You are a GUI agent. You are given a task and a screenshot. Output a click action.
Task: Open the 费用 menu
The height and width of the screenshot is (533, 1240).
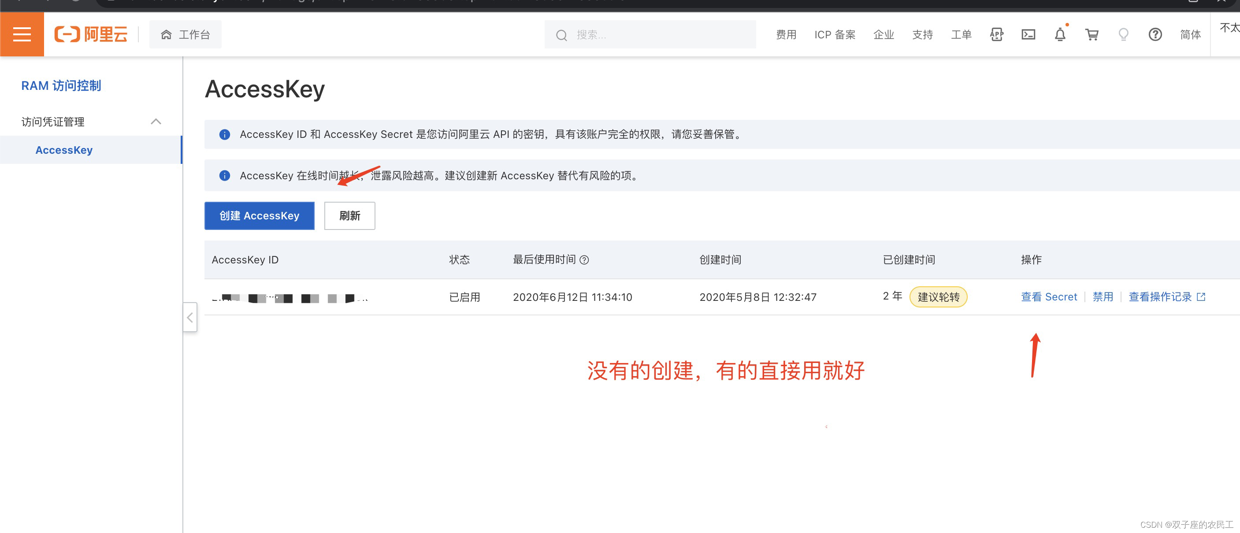point(786,35)
